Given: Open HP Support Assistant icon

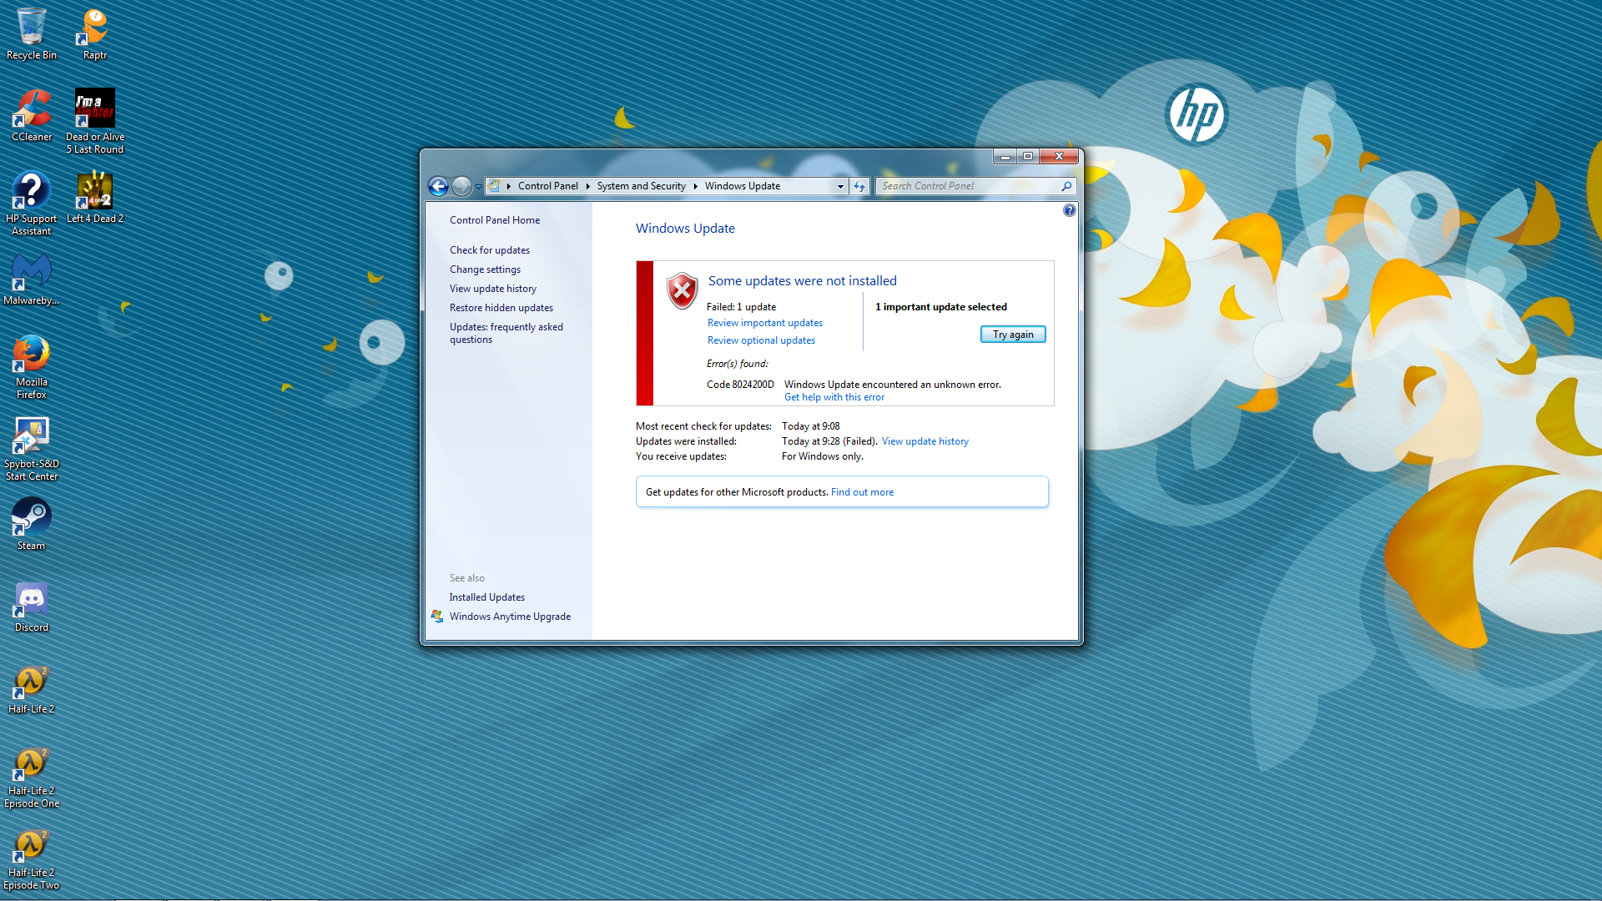Looking at the screenshot, I should (x=32, y=203).
